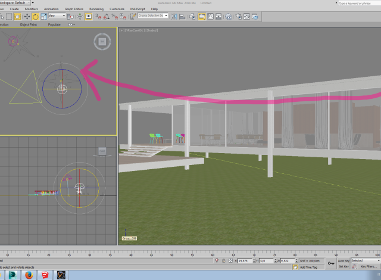Image resolution: width=381 pixels, height=280 pixels.
Task: Toggle the Selection Lock padlock
Action: pyautogui.click(x=224, y=260)
